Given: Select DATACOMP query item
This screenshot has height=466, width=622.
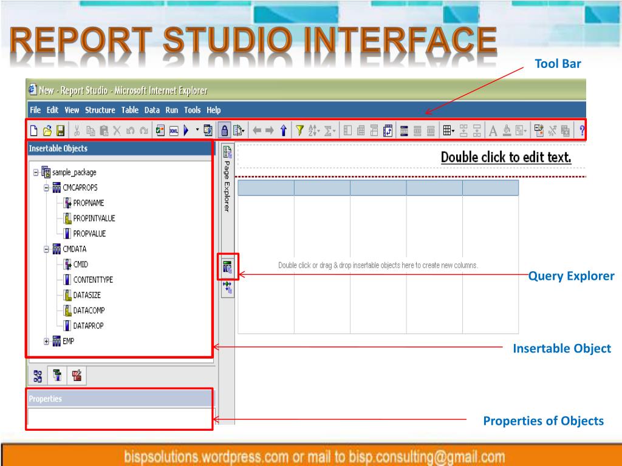Looking at the screenshot, I should pos(89,310).
